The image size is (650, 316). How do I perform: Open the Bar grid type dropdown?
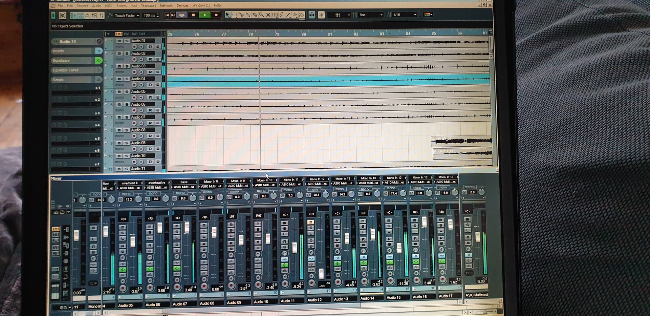pyautogui.click(x=371, y=15)
